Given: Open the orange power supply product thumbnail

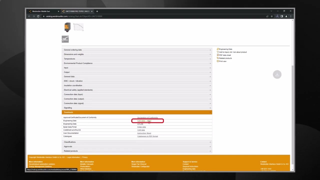Looking at the screenshot, I should coord(67,27).
